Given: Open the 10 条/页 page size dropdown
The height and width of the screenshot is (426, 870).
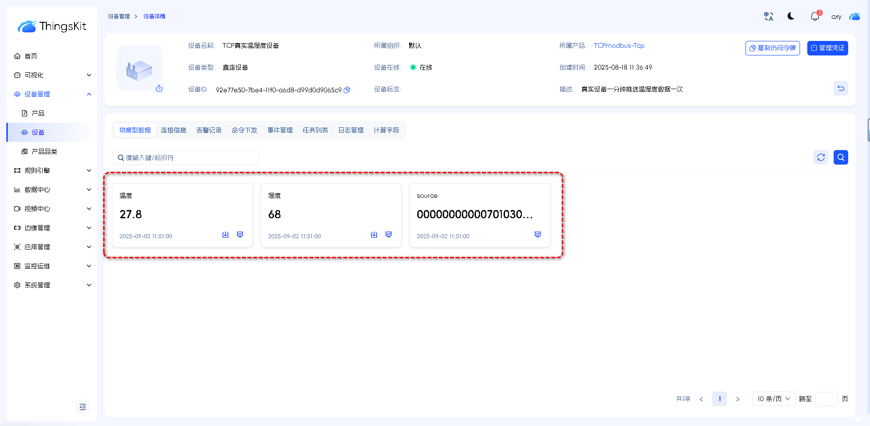Looking at the screenshot, I should click(x=773, y=399).
